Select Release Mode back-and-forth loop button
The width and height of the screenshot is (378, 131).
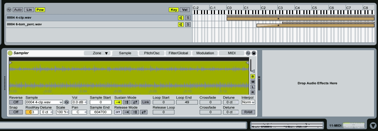point(144,112)
